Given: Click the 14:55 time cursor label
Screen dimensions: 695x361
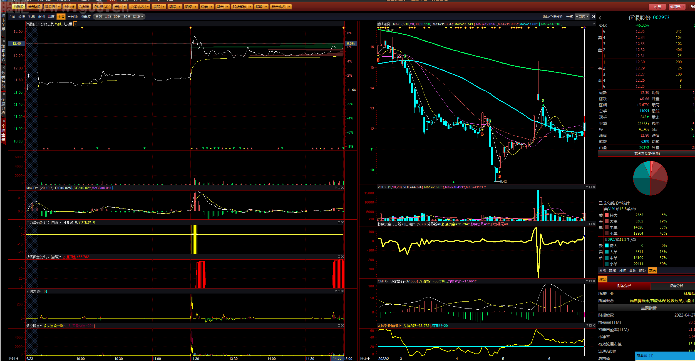Looking at the screenshot, I should click(337, 359).
